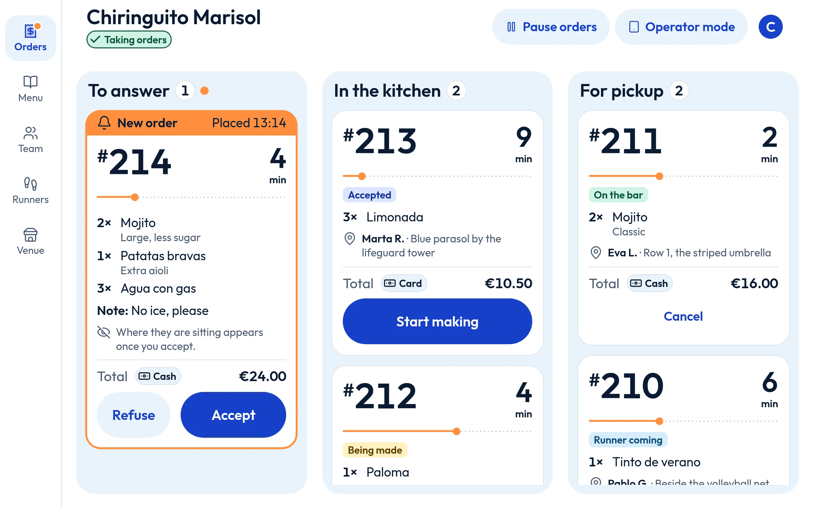This screenshot has height=509, width=814.
Task: Click the Runner coming status tag
Action: (628, 440)
